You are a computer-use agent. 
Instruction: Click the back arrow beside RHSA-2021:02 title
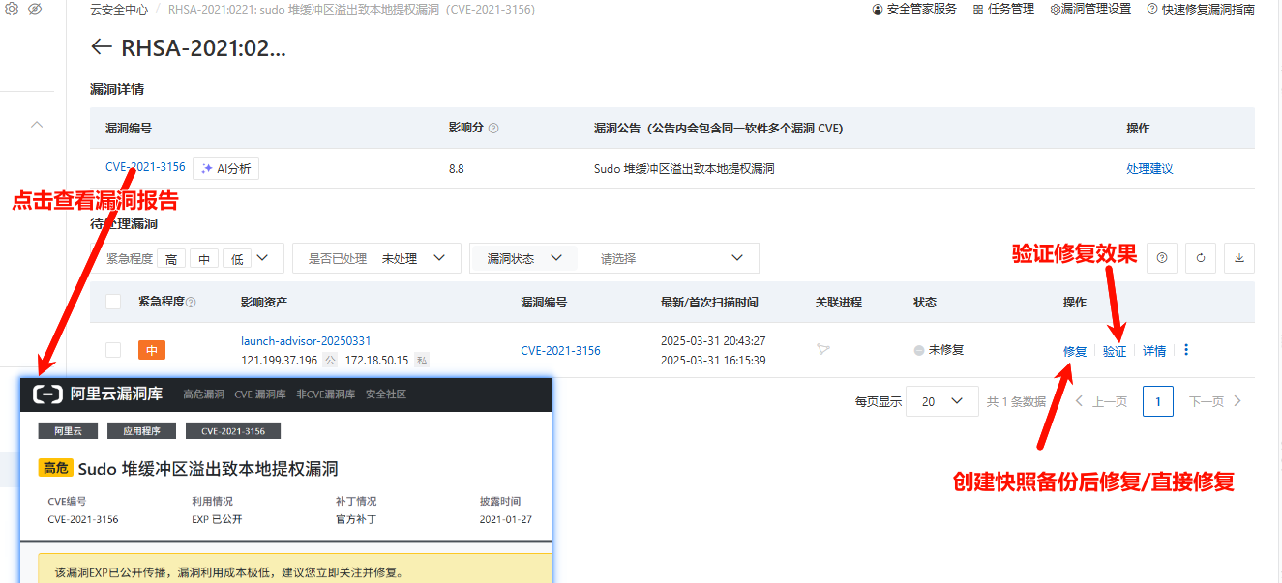pos(102,47)
